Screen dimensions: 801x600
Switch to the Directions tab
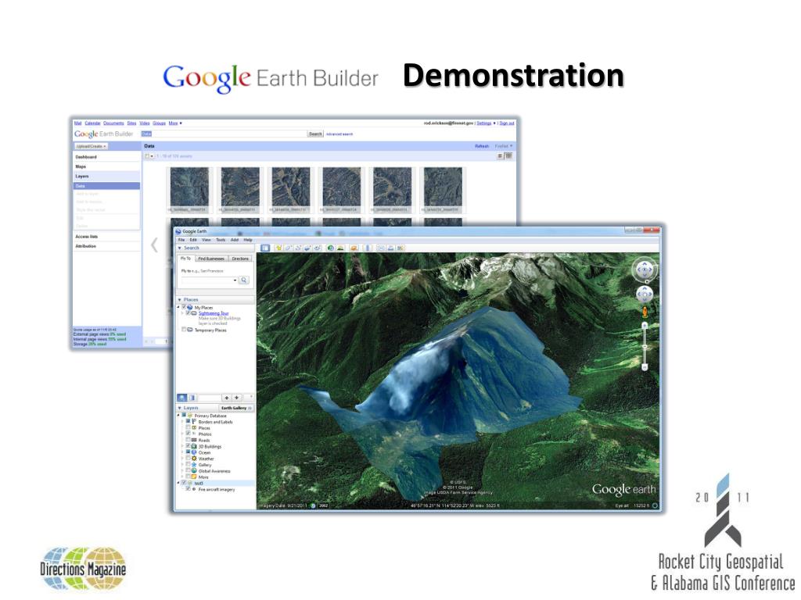pos(240,259)
